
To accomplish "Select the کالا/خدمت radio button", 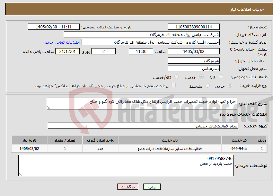I will (176, 77).
